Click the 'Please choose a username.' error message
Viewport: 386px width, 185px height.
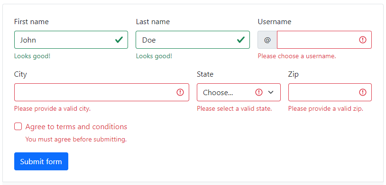click(297, 56)
